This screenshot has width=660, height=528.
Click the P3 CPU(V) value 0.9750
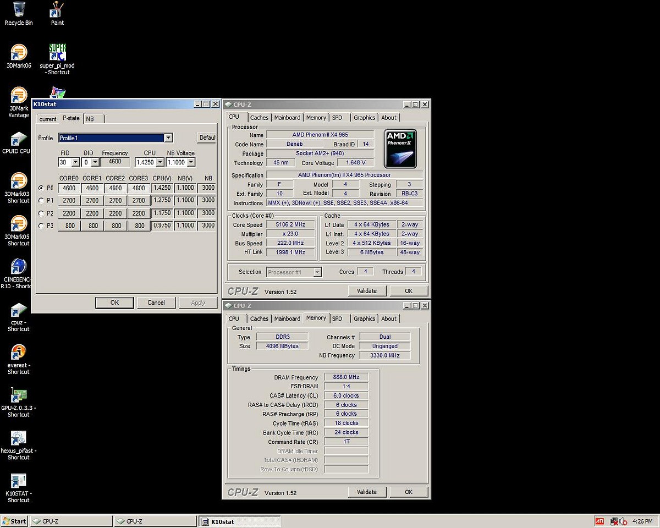point(162,226)
